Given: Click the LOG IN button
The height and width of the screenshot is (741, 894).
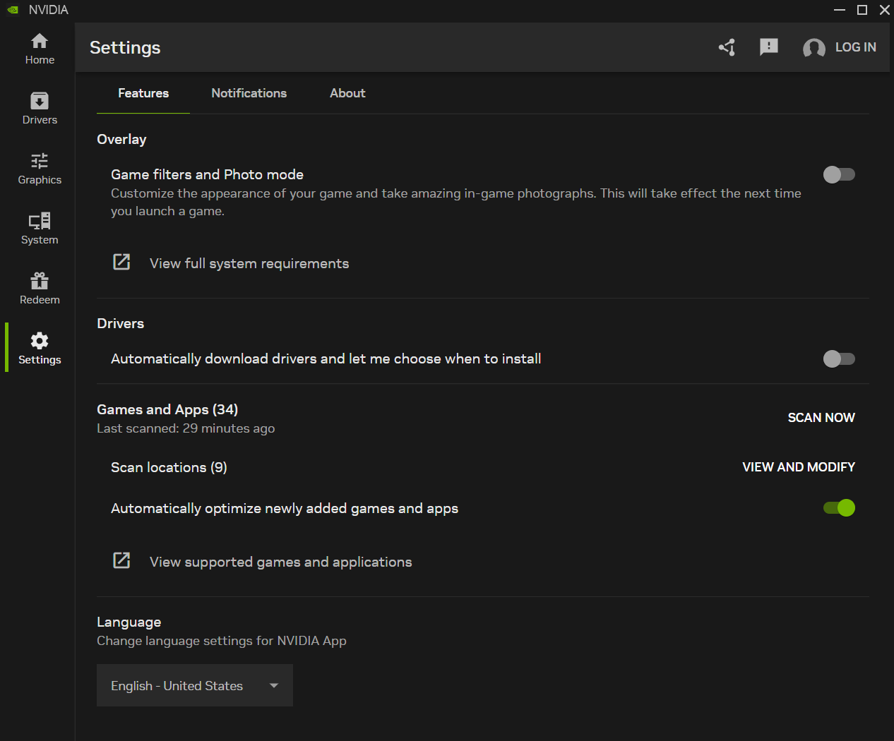Looking at the screenshot, I should pyautogui.click(x=855, y=47).
